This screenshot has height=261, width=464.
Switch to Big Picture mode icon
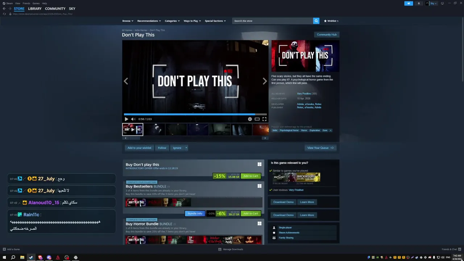point(442,3)
